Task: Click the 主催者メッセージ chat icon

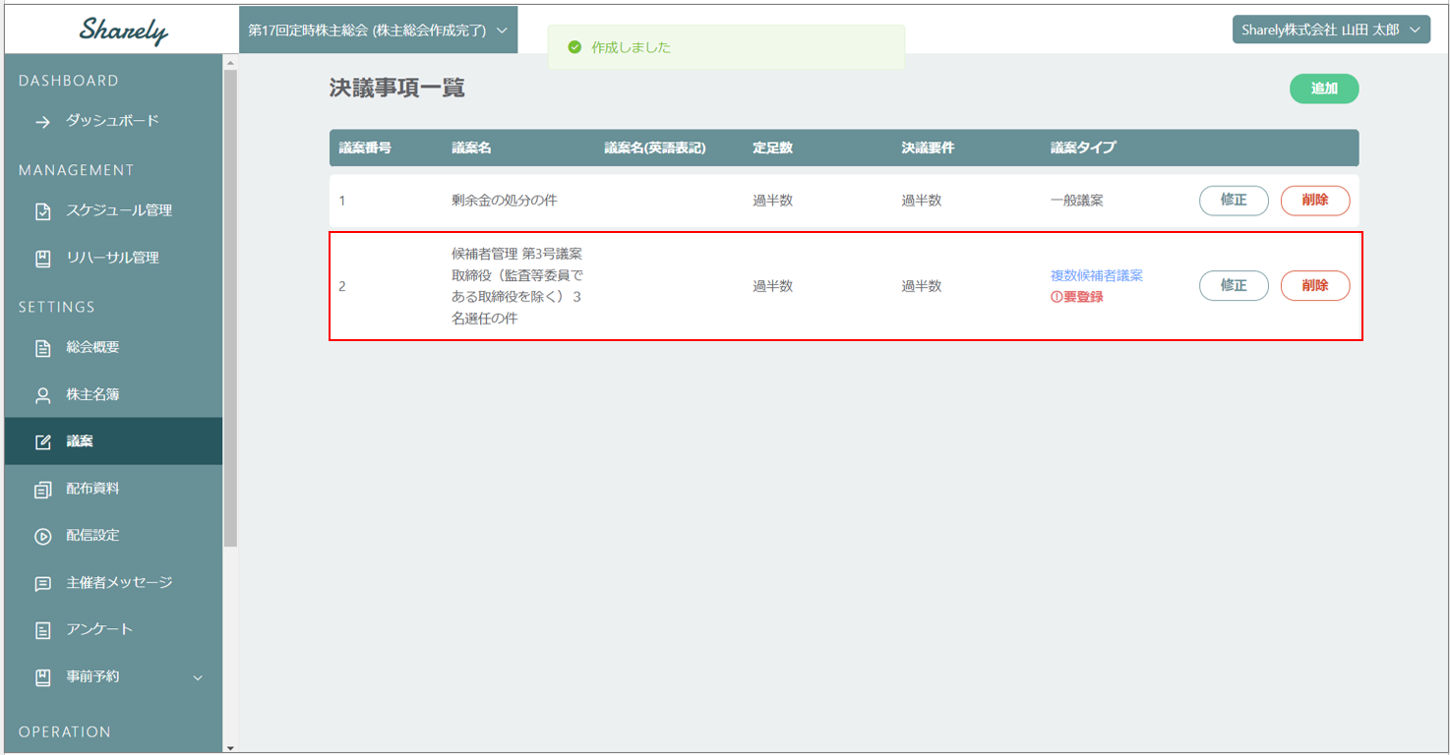Action: pyautogui.click(x=42, y=584)
